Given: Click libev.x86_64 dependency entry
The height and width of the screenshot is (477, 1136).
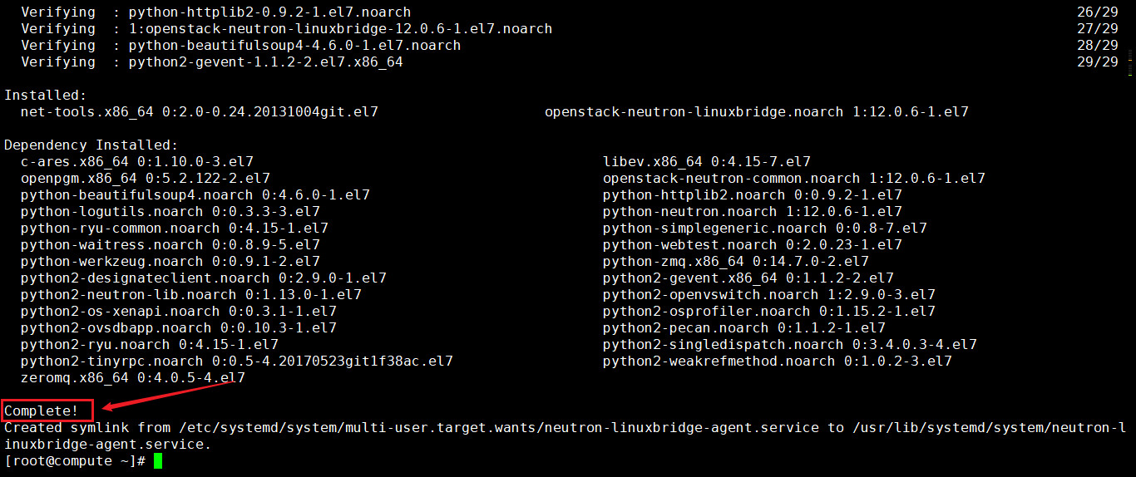Looking at the screenshot, I should pos(707,161).
